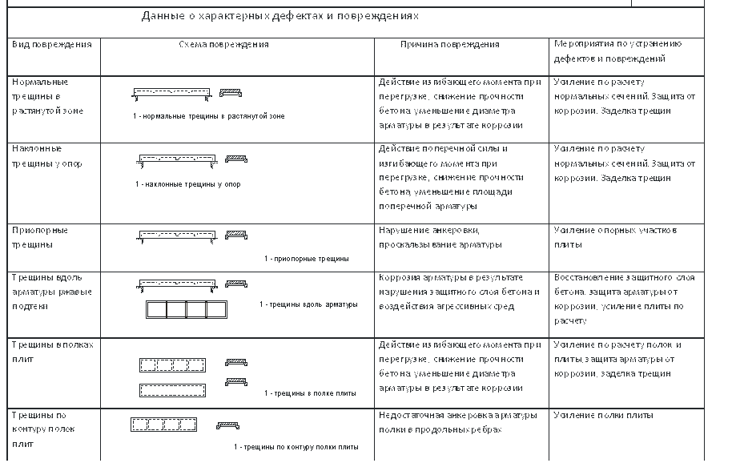This screenshot has width=740, height=463.
Task: Click beam diagram in the 'Приопорные трещины' row
Action: (177, 237)
